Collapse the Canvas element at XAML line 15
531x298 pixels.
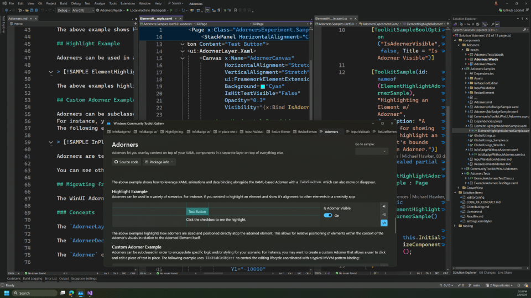183,58
